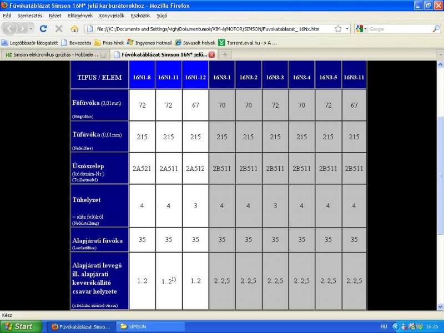
Task: Click the HU language indicator
Action: pyautogui.click(x=384, y=326)
